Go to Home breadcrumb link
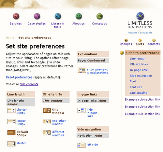Viewport: 163px width, 152px height. pyautogui.click(x=10, y=38)
